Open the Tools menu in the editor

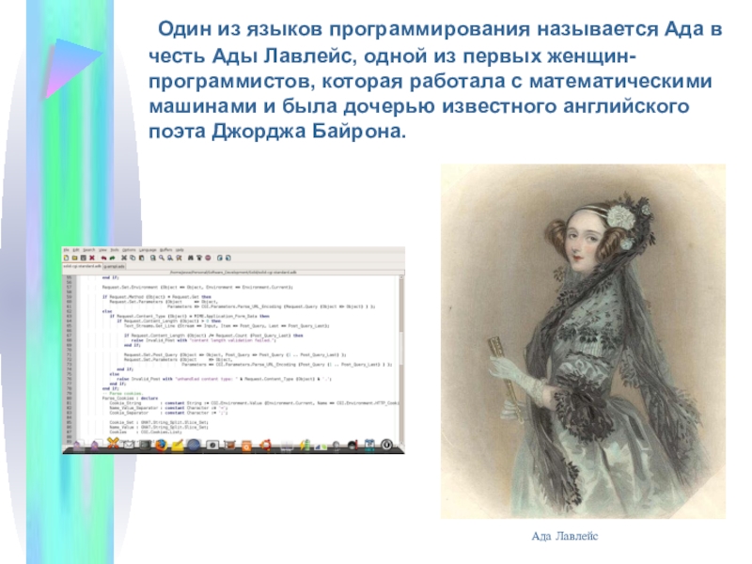pos(115,250)
